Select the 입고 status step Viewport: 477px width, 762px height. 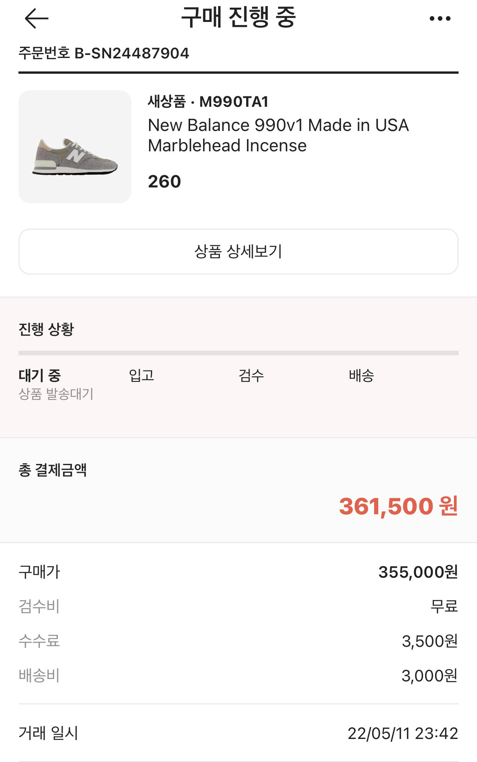(x=141, y=376)
